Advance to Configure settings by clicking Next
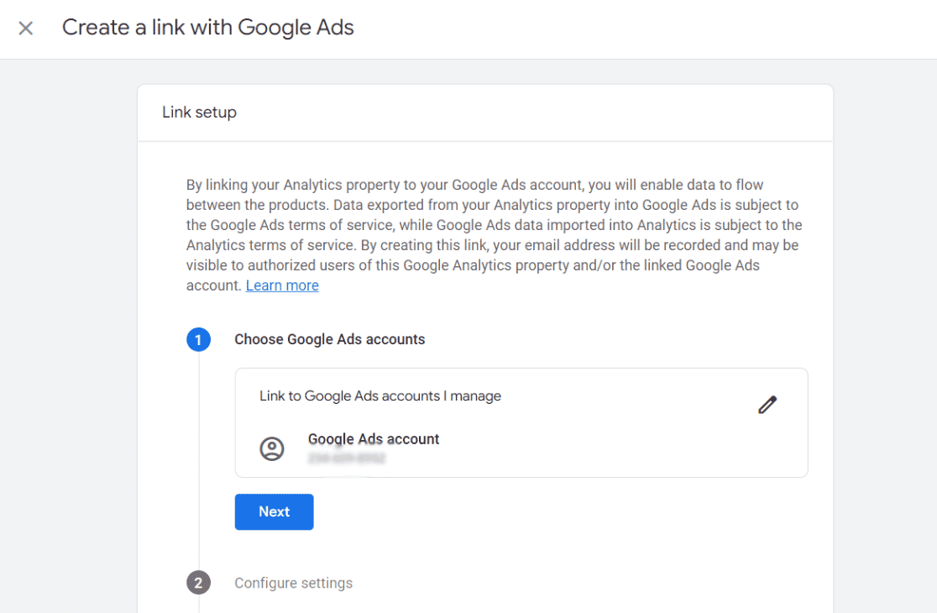Screen dimensions: 937x613 click(274, 511)
